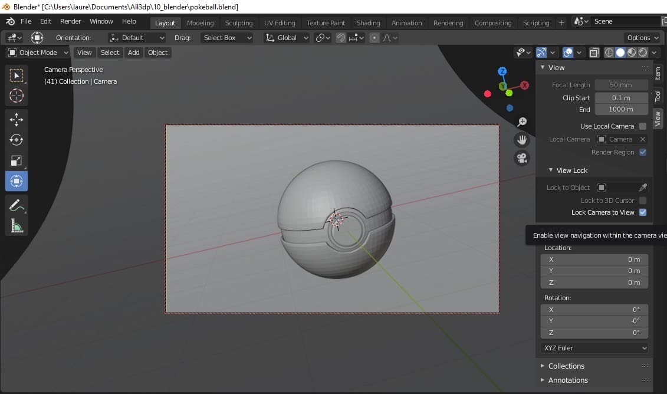
Task: Switch to rendered viewport shading
Action: click(643, 52)
